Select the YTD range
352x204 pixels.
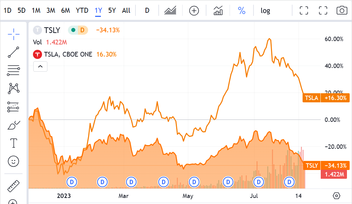pyautogui.click(x=81, y=10)
